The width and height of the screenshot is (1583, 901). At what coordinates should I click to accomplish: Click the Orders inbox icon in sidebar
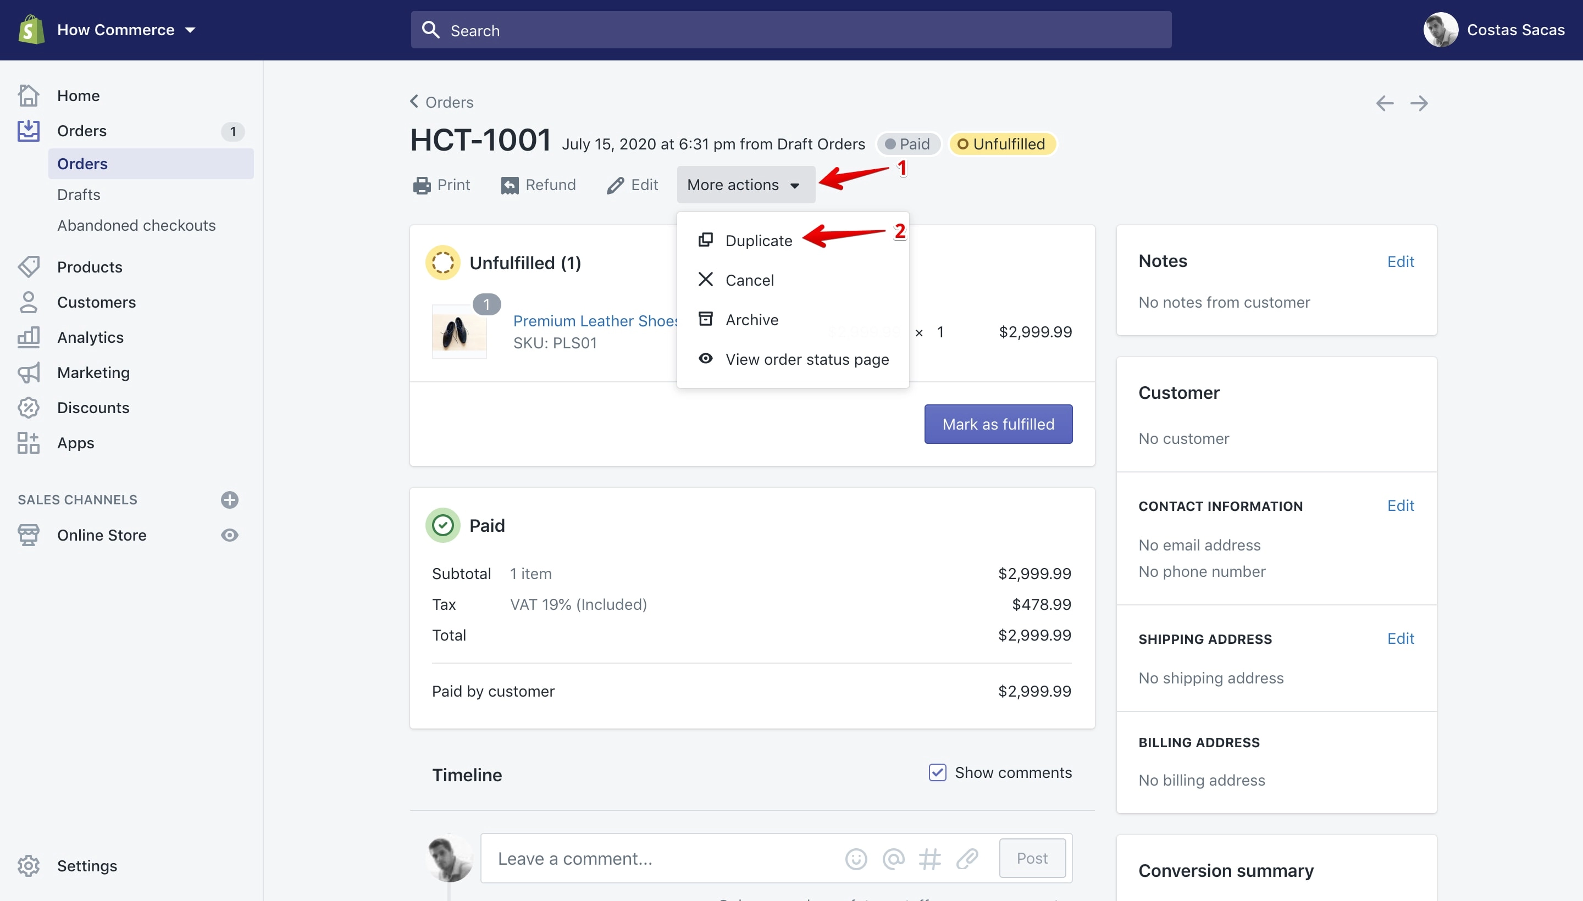[29, 131]
